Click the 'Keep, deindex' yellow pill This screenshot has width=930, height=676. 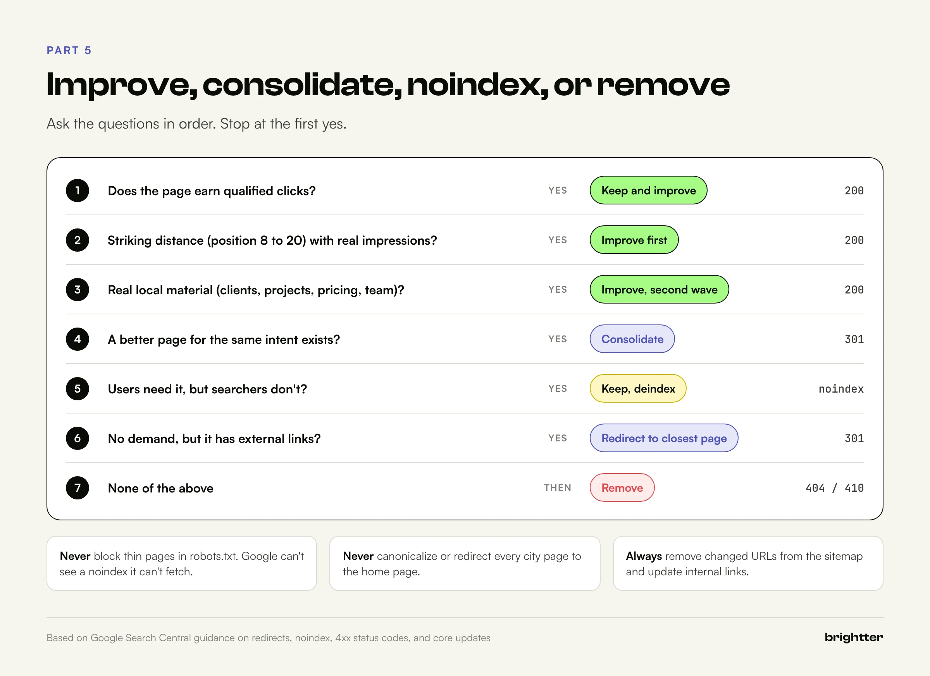[x=638, y=389]
